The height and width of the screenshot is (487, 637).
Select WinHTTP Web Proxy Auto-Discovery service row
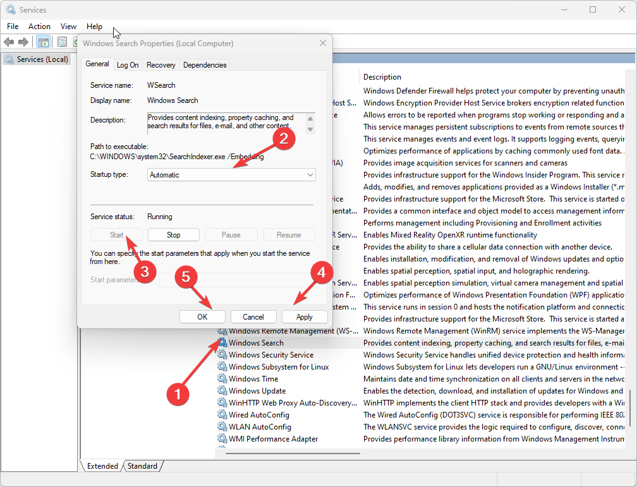point(420,402)
